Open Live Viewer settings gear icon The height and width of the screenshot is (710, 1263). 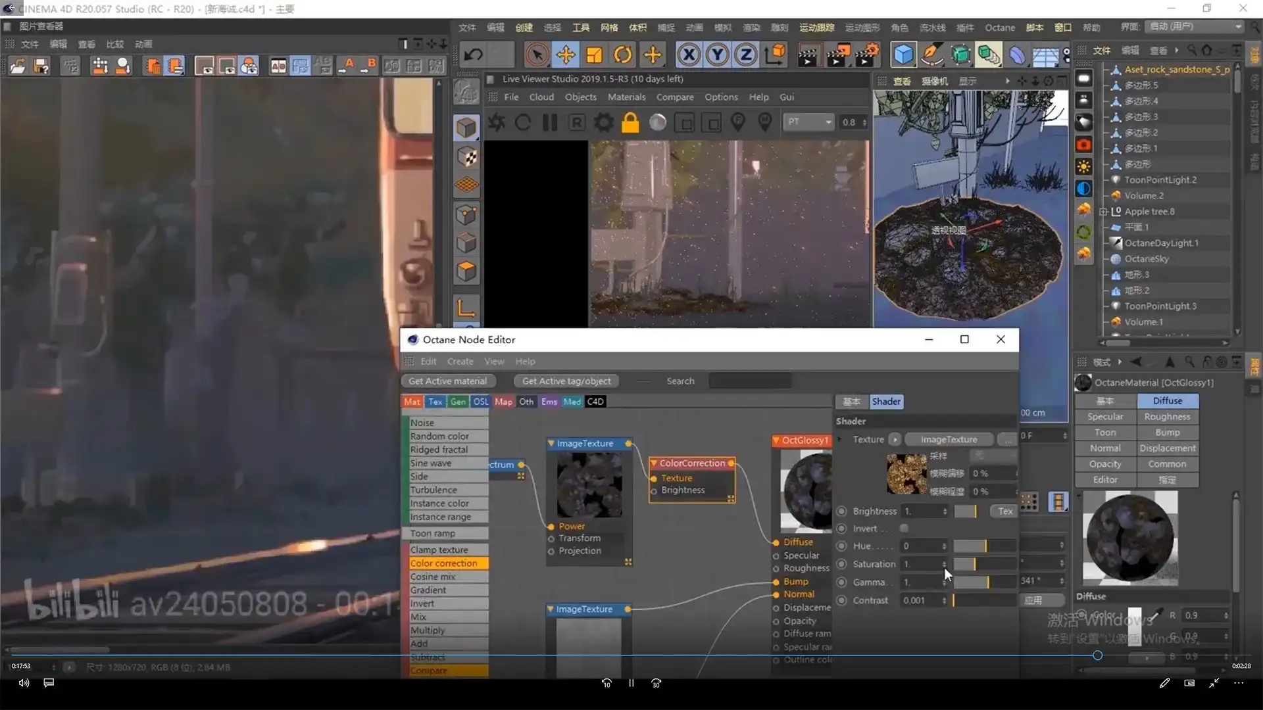[x=603, y=123]
